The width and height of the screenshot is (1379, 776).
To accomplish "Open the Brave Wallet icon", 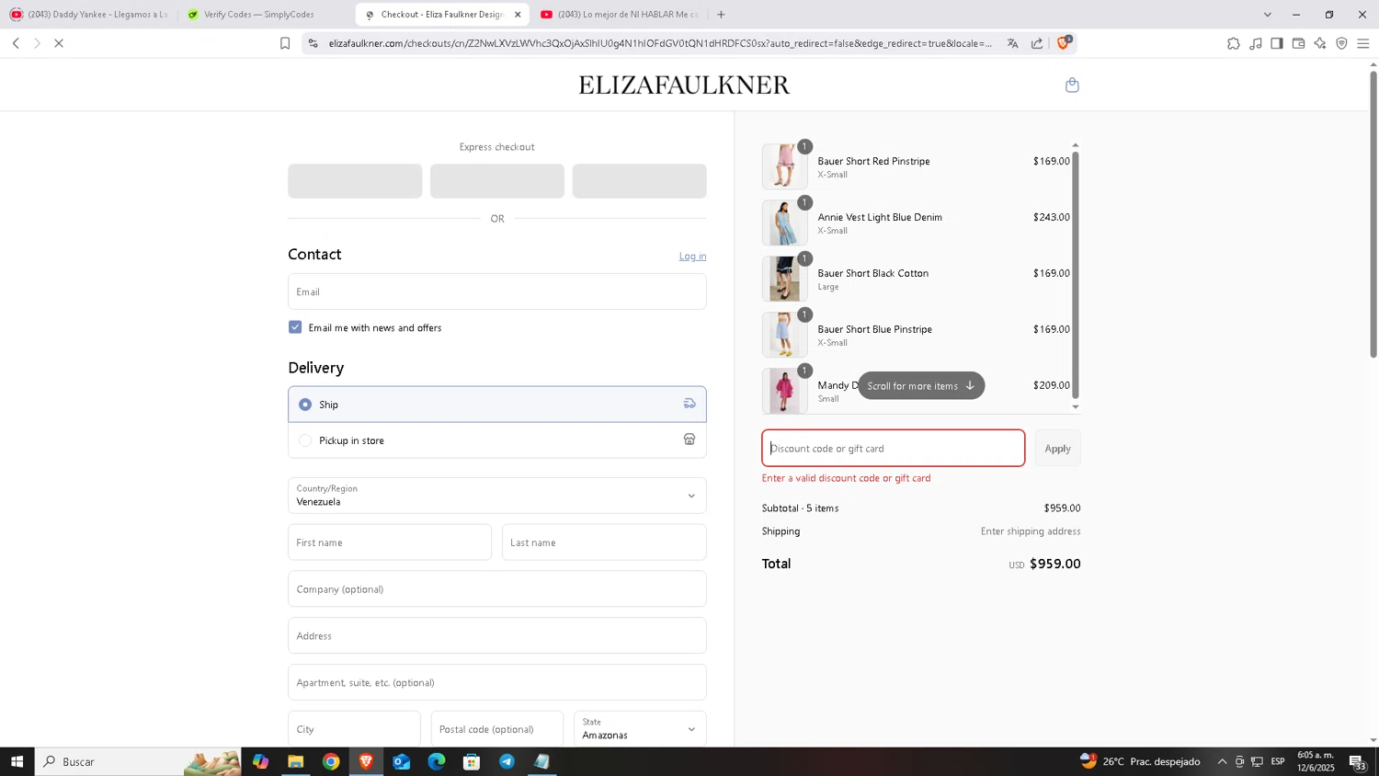I will click(1299, 43).
